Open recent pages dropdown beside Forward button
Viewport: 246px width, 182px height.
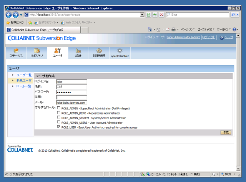pos(21,15)
